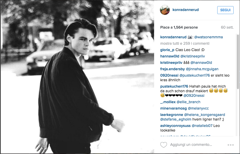Open the pustekuchen176 commenter profile
Viewport: 240px width, 154px height.
click(x=174, y=86)
